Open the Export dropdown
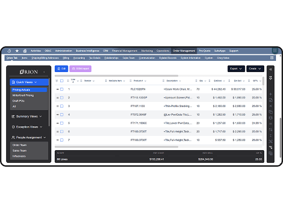 [236, 68]
